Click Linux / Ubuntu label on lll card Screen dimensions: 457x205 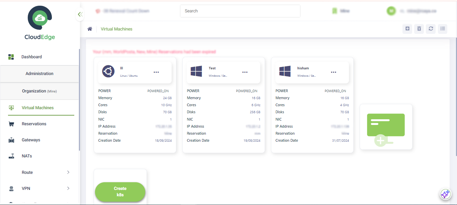pyautogui.click(x=129, y=76)
